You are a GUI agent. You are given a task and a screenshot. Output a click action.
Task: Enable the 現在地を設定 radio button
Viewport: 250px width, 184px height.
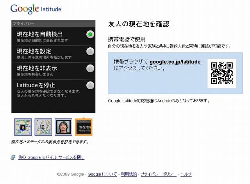[90, 51]
